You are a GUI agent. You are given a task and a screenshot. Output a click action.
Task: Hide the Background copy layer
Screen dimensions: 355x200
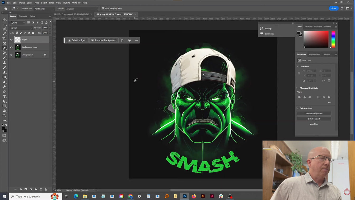tap(11, 47)
